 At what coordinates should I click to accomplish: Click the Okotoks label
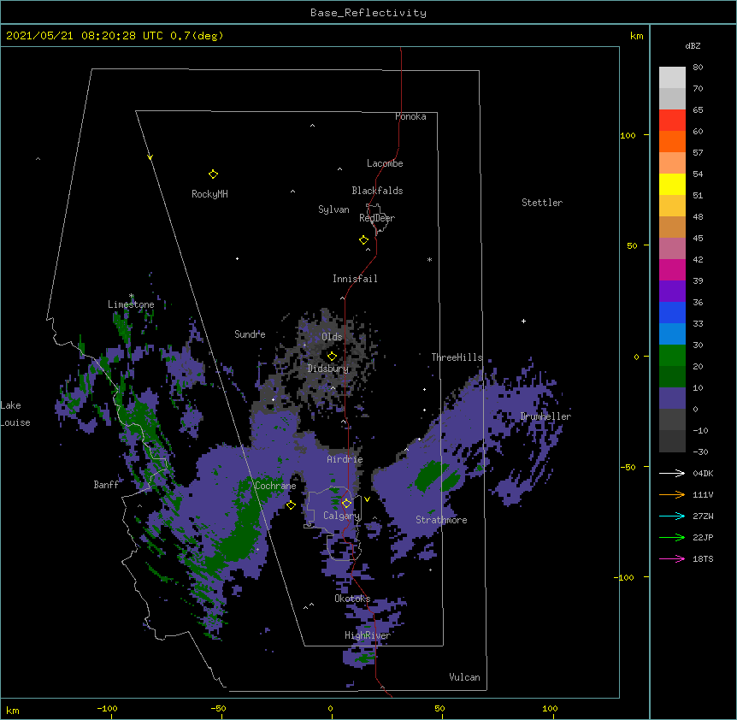[x=352, y=599]
